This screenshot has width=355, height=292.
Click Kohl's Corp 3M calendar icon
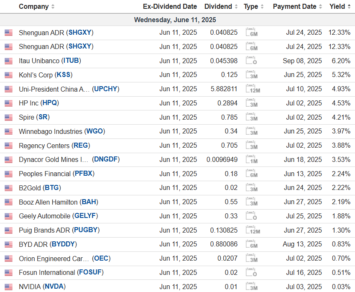click(252, 74)
